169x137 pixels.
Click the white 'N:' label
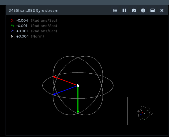[x=13, y=36]
